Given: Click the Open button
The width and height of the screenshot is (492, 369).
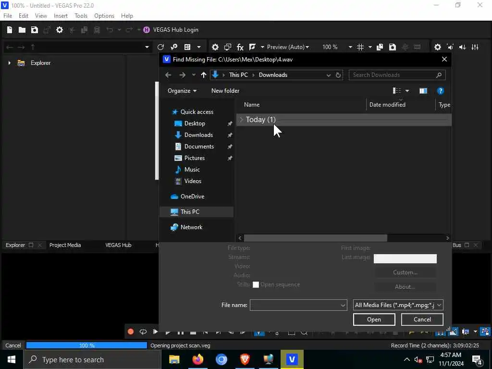Looking at the screenshot, I should (x=374, y=320).
